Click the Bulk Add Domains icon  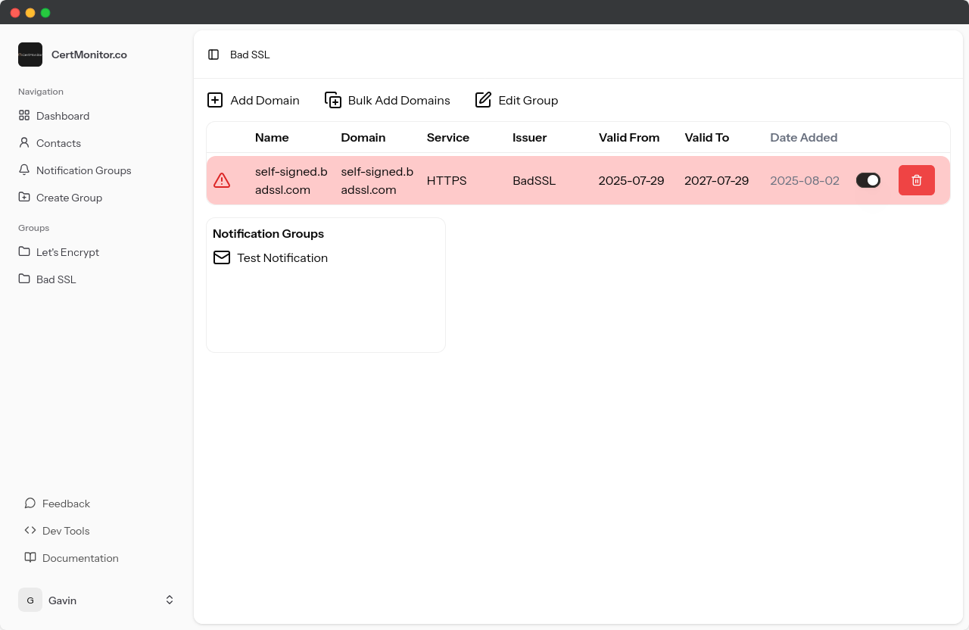(x=333, y=100)
